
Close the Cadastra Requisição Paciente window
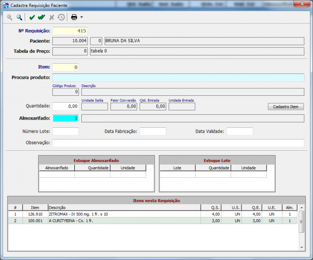point(302,4)
